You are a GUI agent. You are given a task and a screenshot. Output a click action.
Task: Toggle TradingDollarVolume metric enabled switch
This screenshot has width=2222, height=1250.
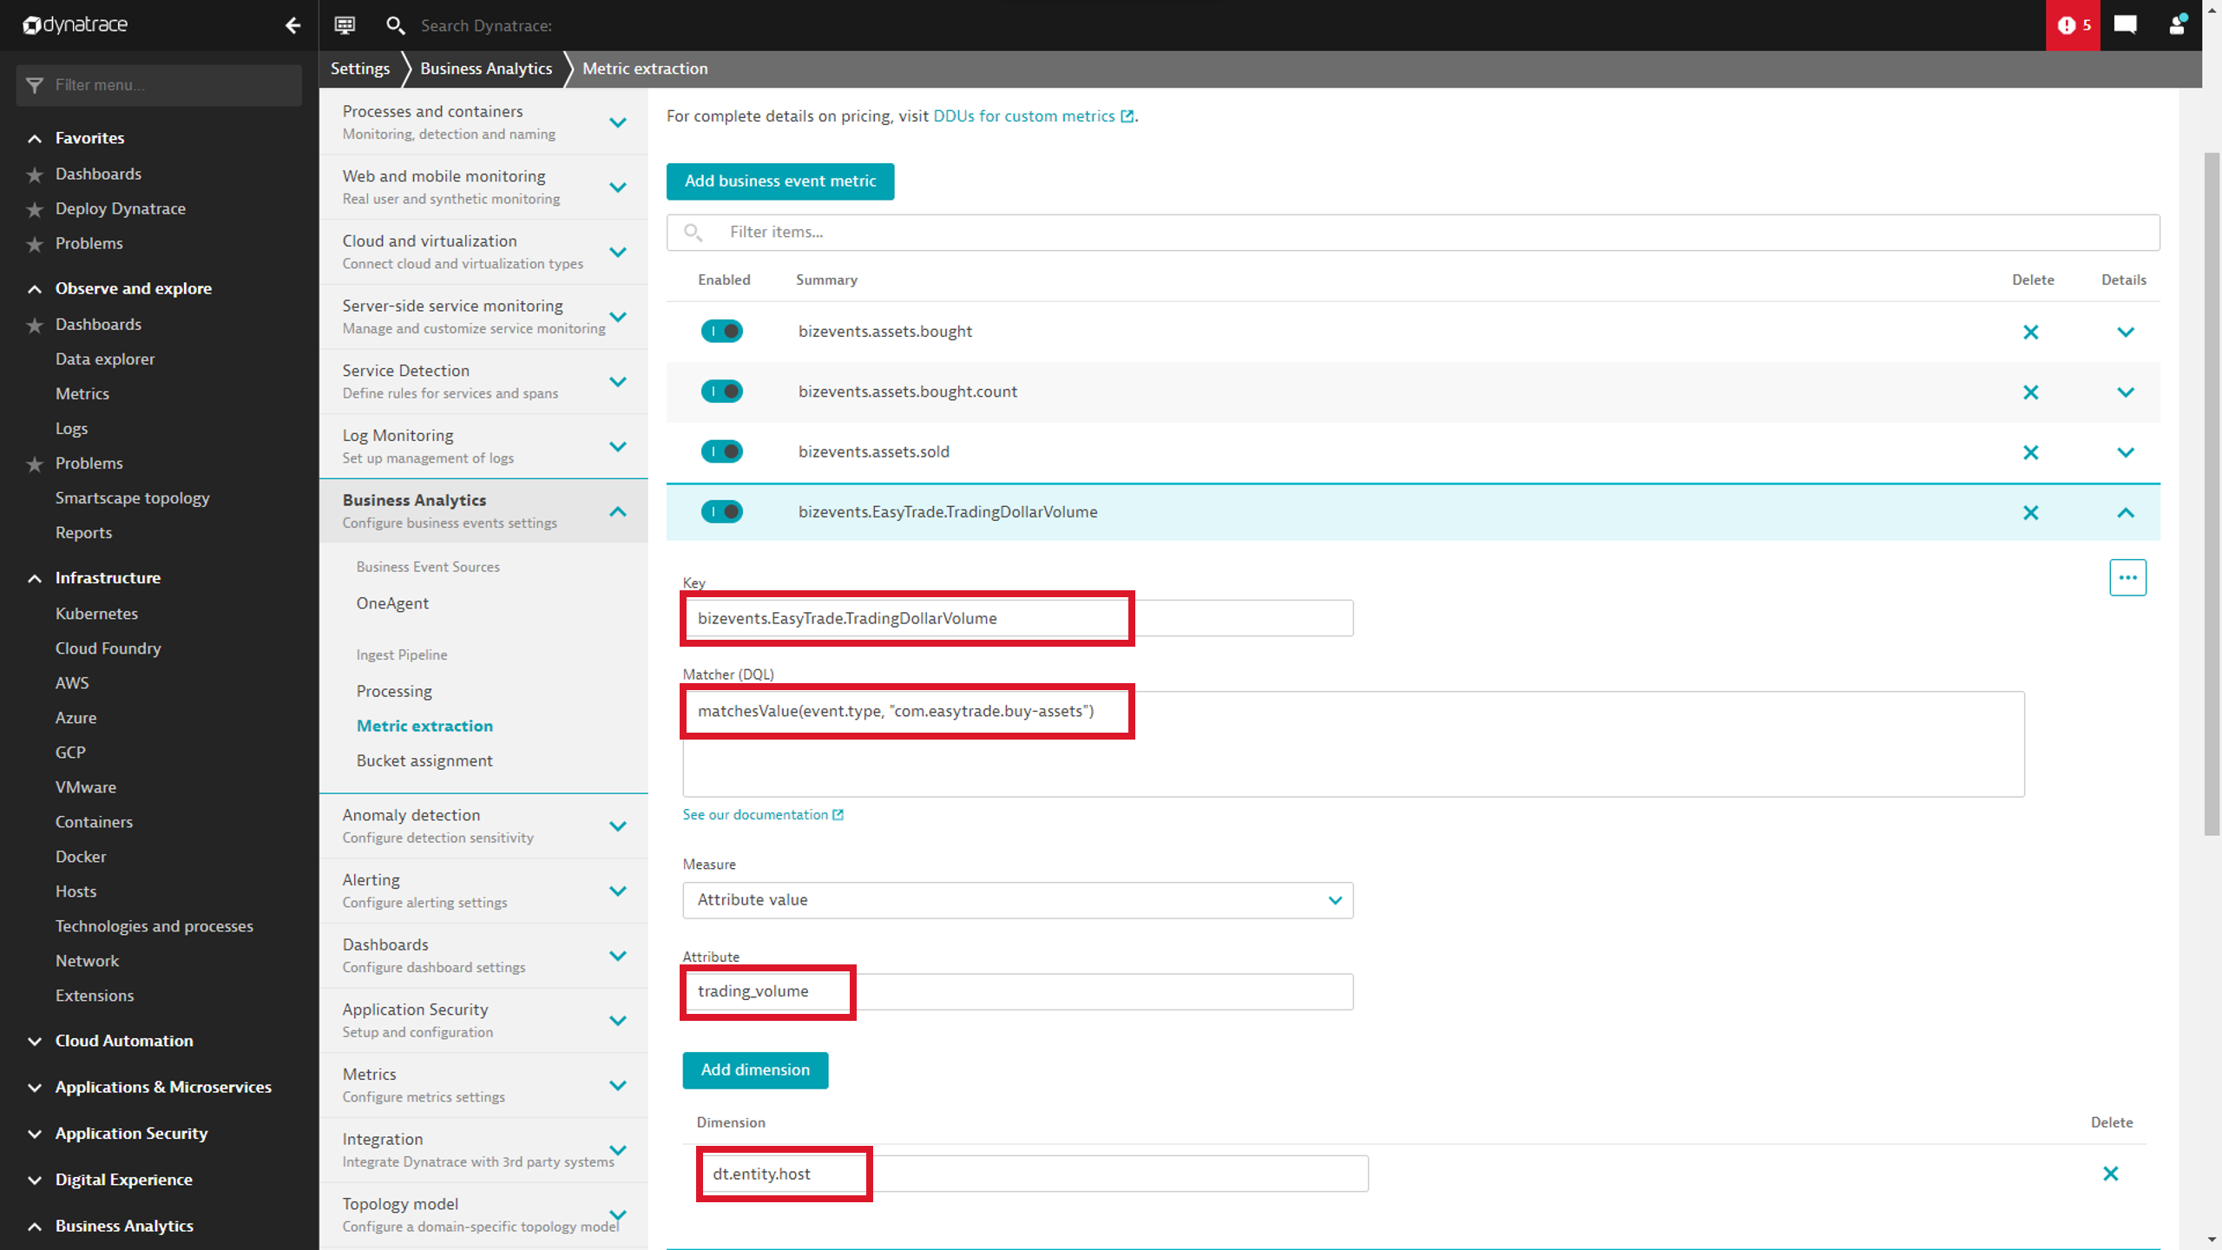(722, 511)
